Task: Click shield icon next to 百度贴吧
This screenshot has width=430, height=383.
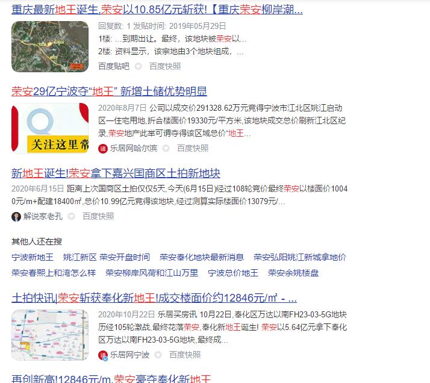Action: pos(139,66)
